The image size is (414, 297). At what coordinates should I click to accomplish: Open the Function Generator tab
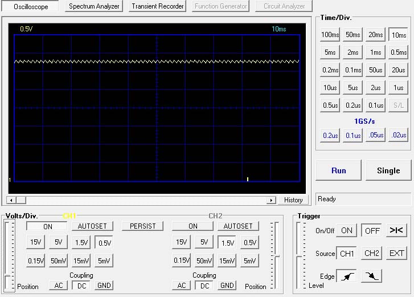(x=221, y=6)
